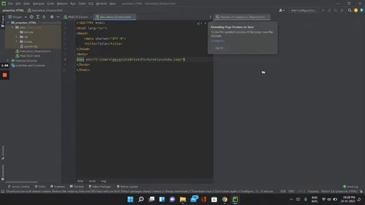The image size is (365, 205).
Task: Open Google Chrome from taskbar
Action: coord(225,199)
